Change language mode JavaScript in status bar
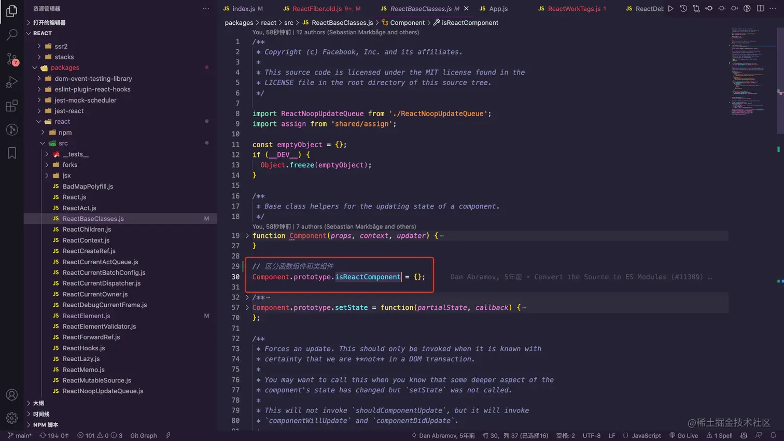Viewport: 784px width, 441px height. click(x=642, y=435)
